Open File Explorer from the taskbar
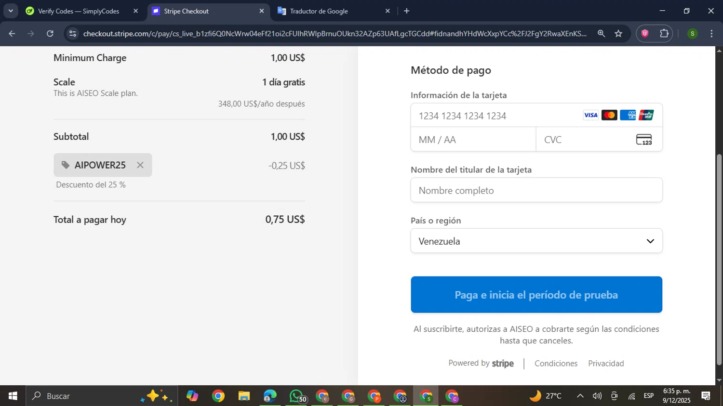This screenshot has width=723, height=406. (244, 396)
